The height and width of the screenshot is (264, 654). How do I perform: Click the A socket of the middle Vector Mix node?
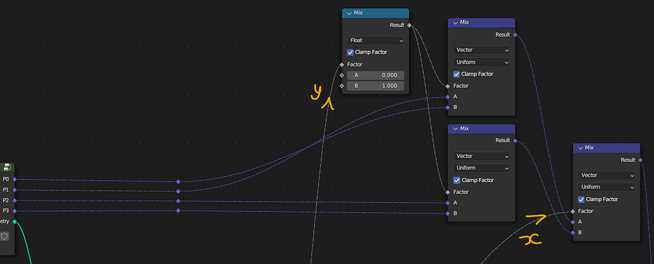[x=447, y=203]
